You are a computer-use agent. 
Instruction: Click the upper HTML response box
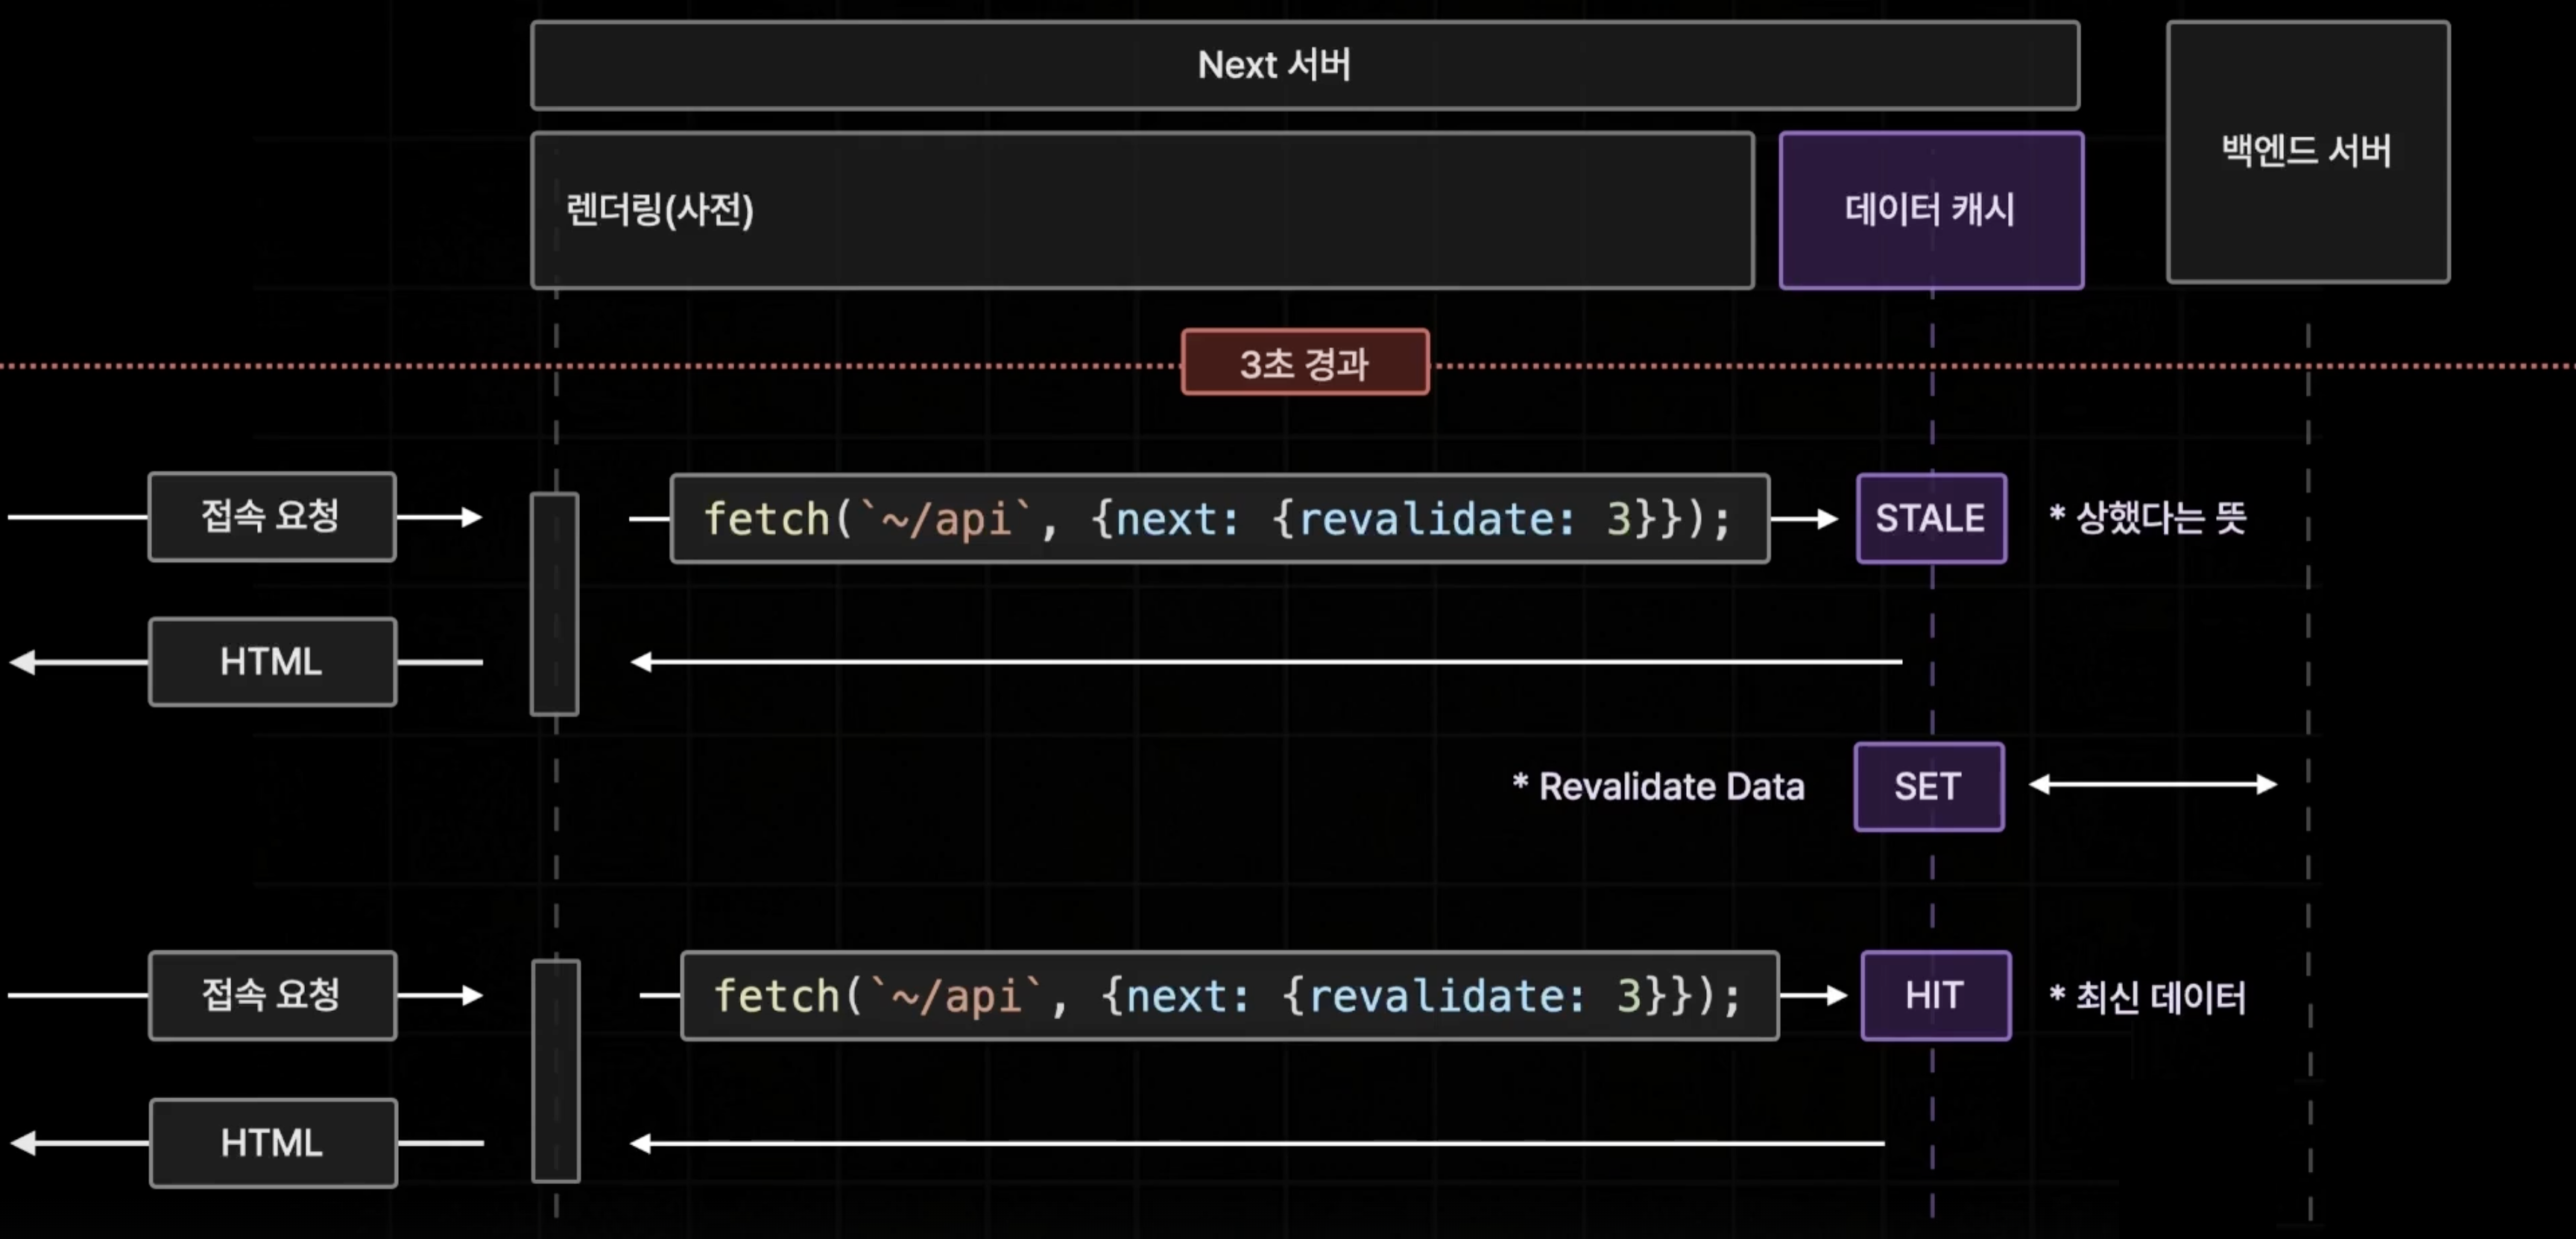272,662
